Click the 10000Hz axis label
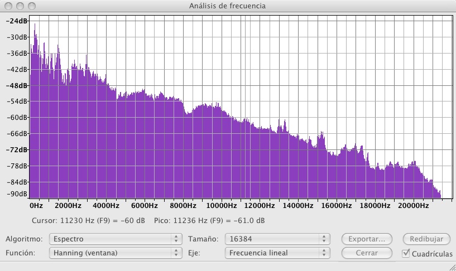This screenshot has width=456, height=271. point(222,206)
